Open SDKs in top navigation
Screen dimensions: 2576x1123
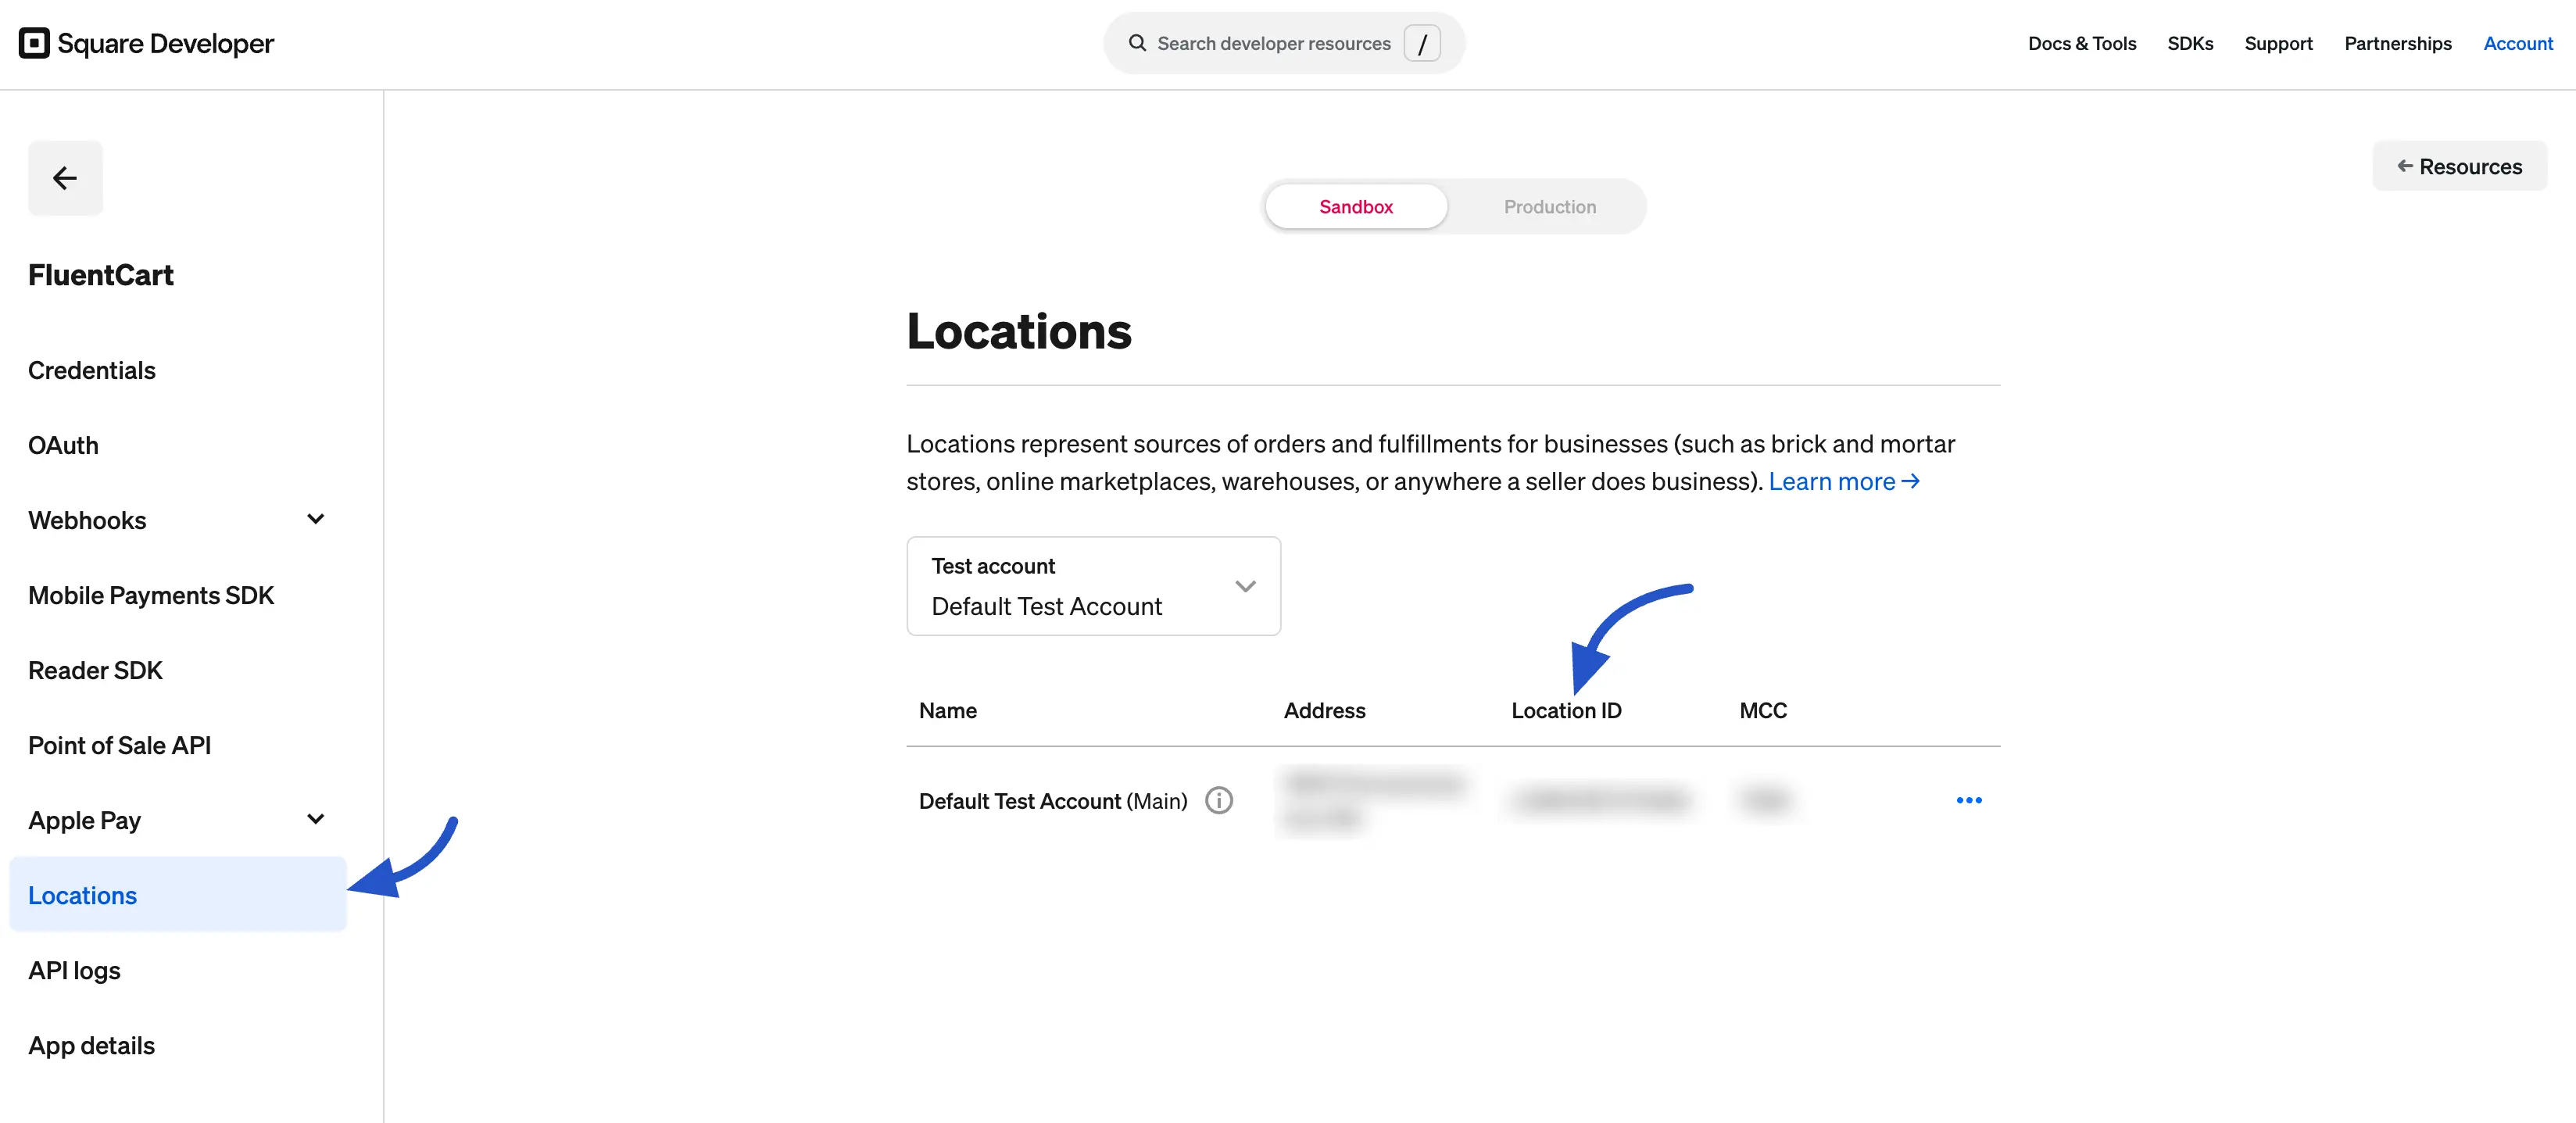(x=2190, y=43)
